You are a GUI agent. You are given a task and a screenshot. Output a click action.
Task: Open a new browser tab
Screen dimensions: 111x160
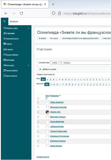53,4
